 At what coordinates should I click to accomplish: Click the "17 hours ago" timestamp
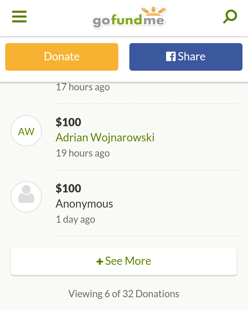click(83, 87)
